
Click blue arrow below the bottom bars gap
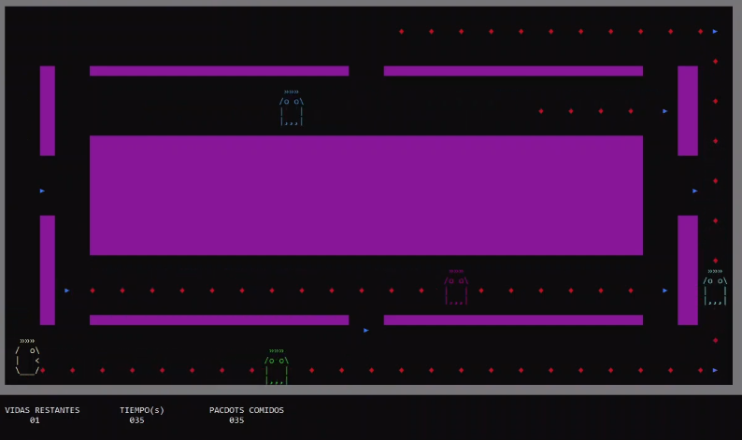(365, 331)
